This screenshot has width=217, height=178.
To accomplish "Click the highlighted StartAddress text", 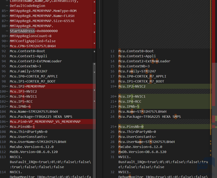I will click(22, 31).
